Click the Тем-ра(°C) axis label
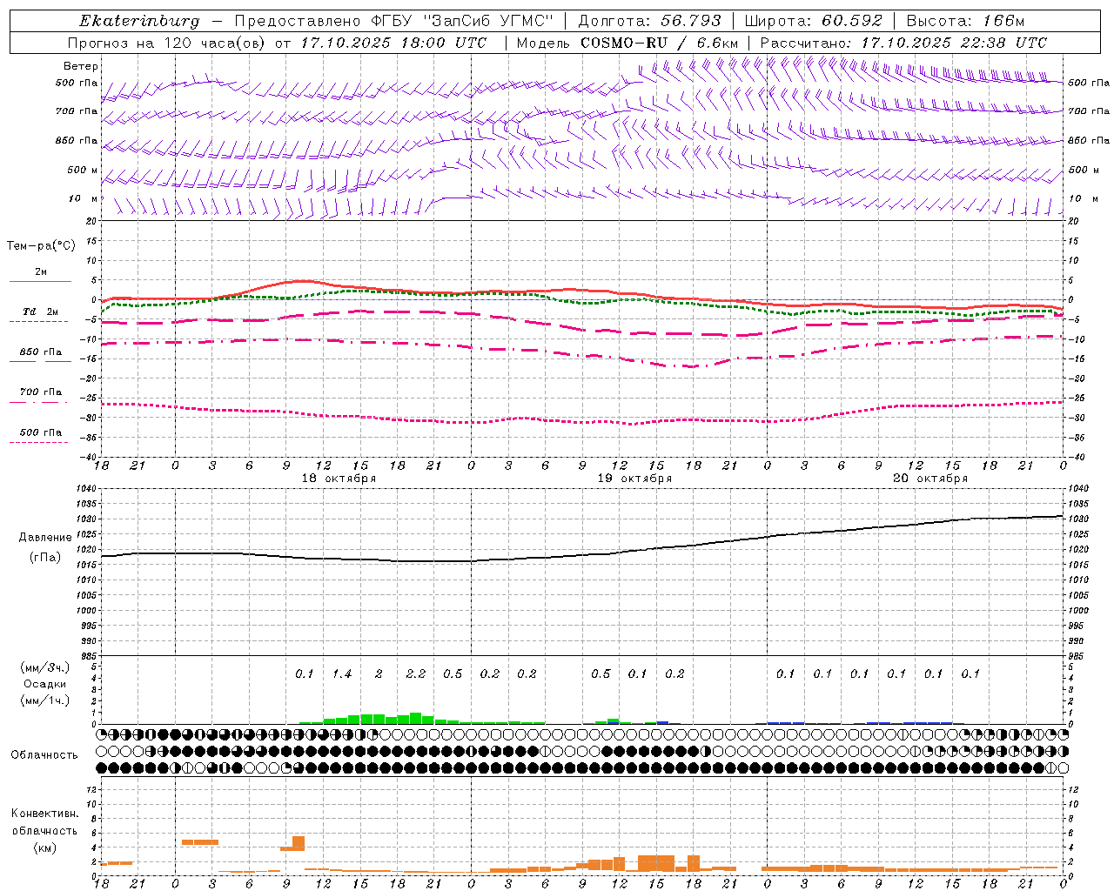This screenshot has height=891, width=1114. click(41, 245)
